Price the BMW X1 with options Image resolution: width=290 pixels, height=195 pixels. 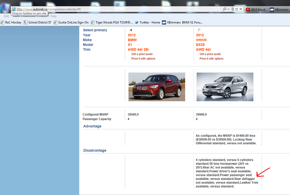click(x=143, y=58)
